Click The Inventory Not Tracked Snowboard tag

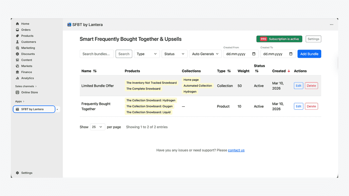pos(151,83)
